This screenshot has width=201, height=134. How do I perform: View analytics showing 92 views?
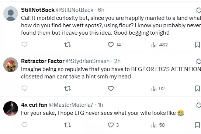pyautogui.click(x=158, y=89)
